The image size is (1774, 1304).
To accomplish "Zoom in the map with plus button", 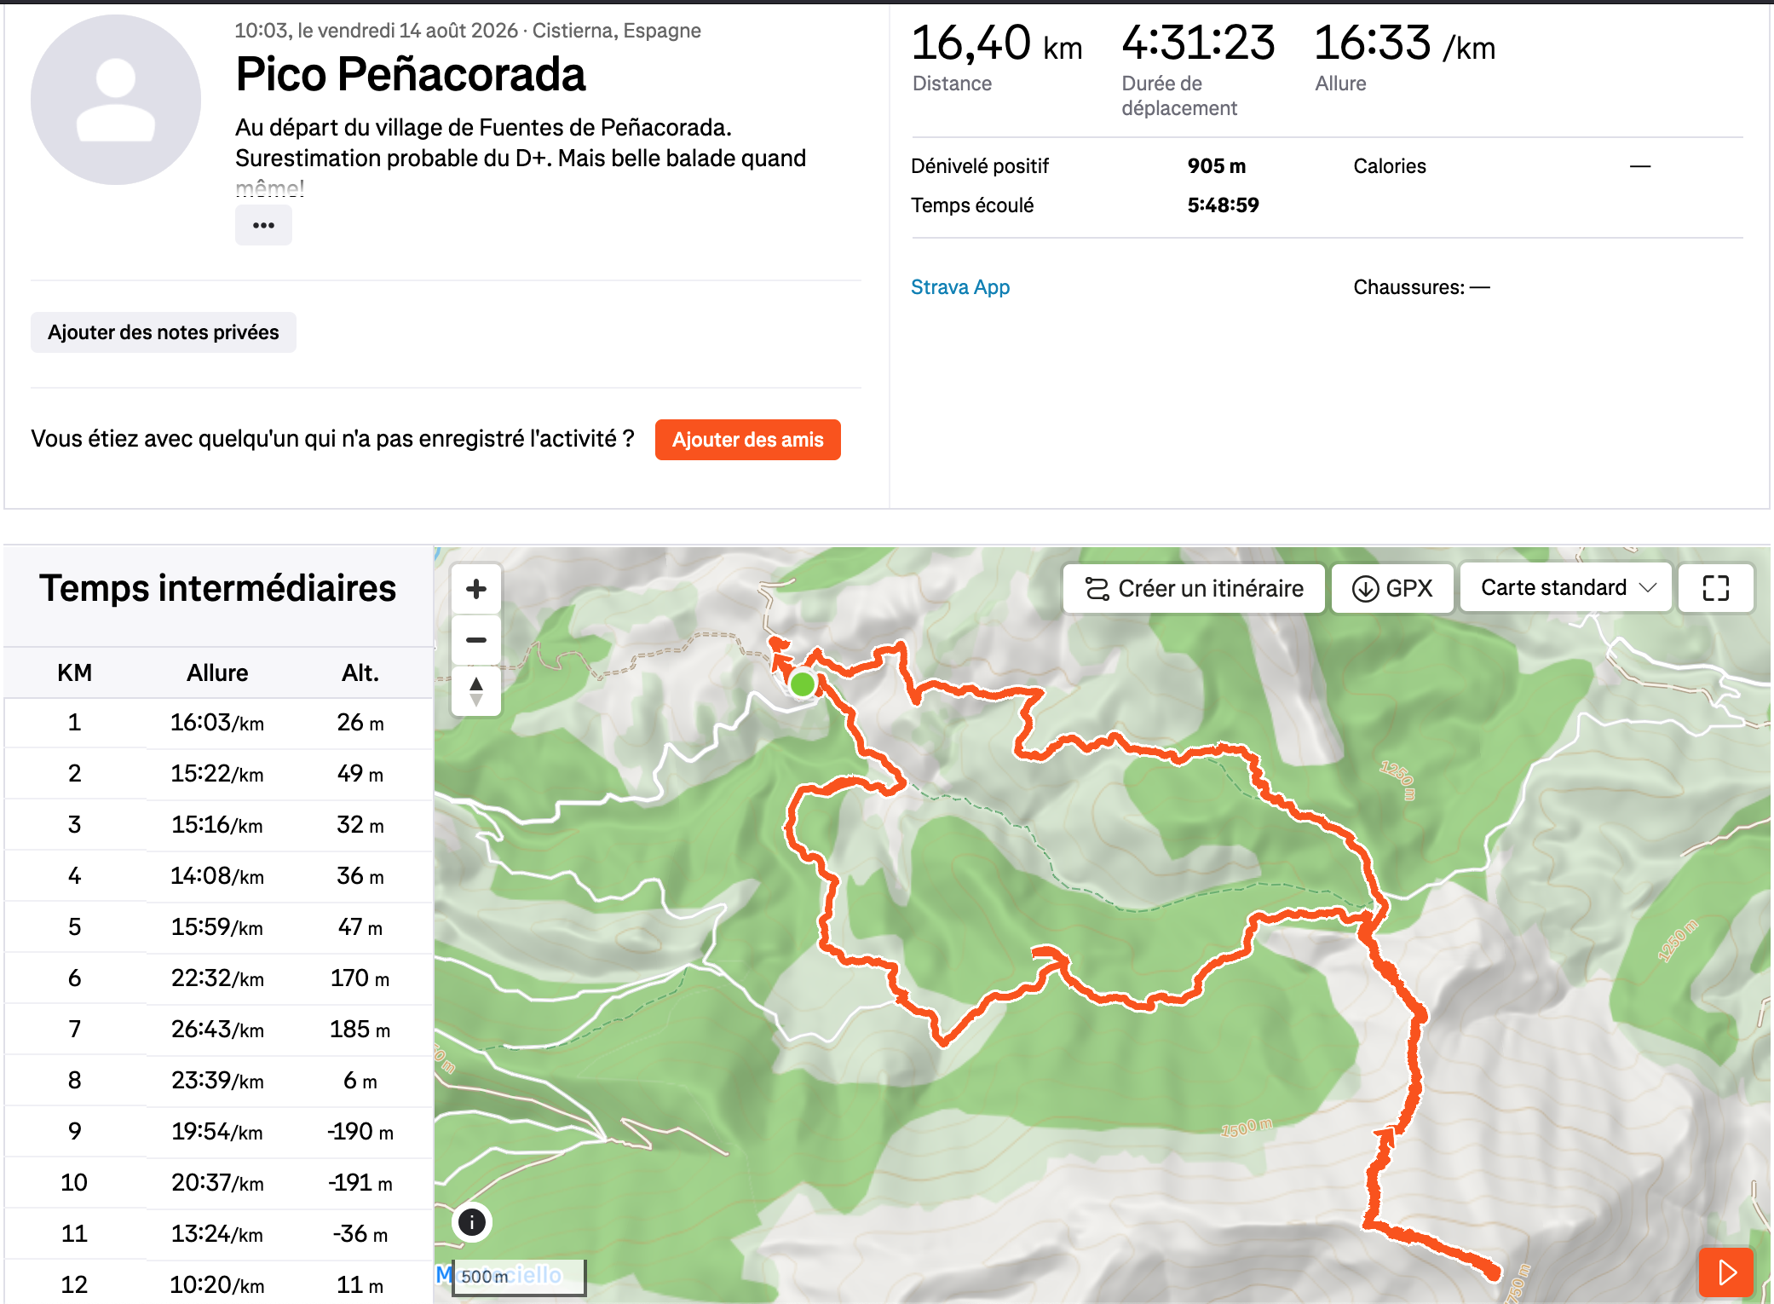I will [x=476, y=589].
